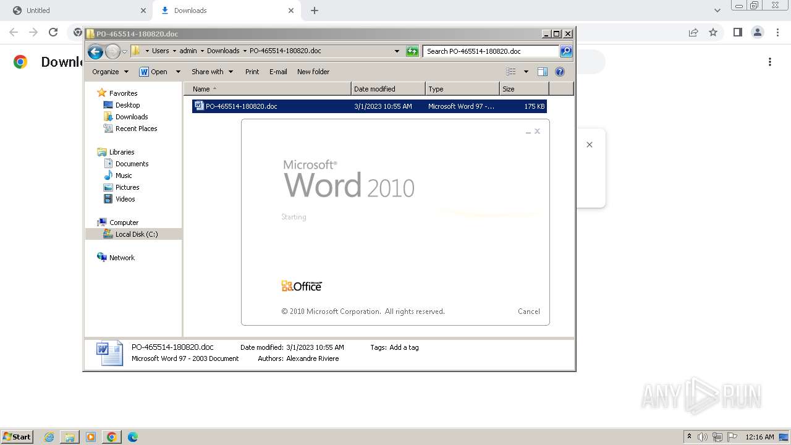Open Explorer help question mark icon
The width and height of the screenshot is (791, 445).
560,72
